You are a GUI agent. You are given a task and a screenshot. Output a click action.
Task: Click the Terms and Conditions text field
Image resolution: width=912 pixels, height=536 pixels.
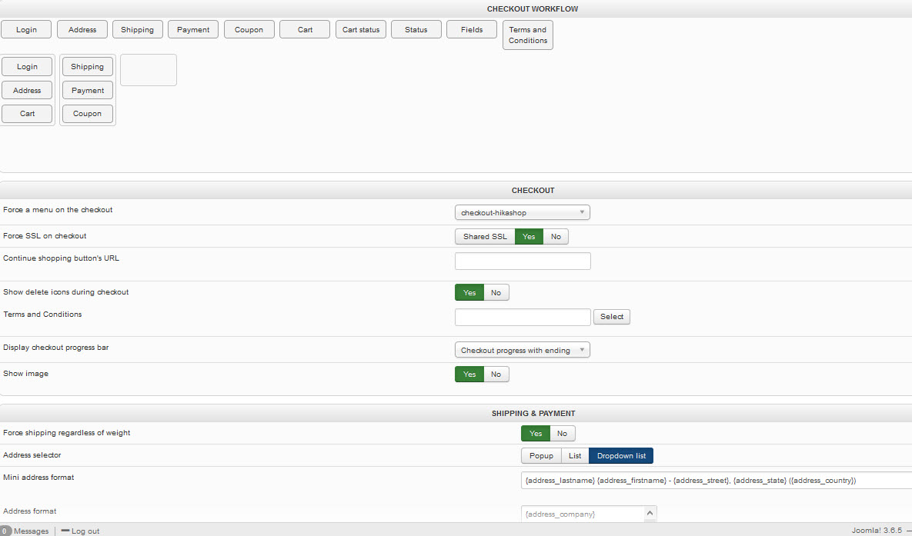pos(523,318)
